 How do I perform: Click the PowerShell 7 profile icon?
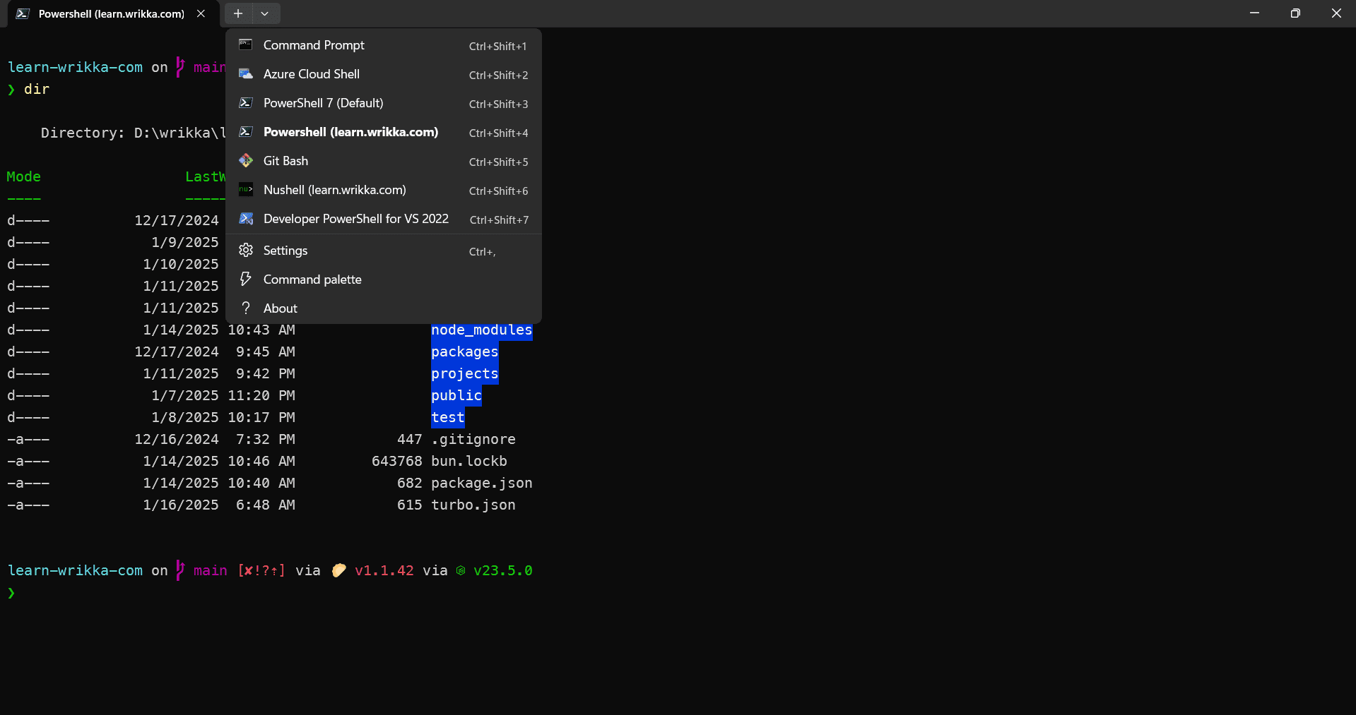[x=245, y=102]
